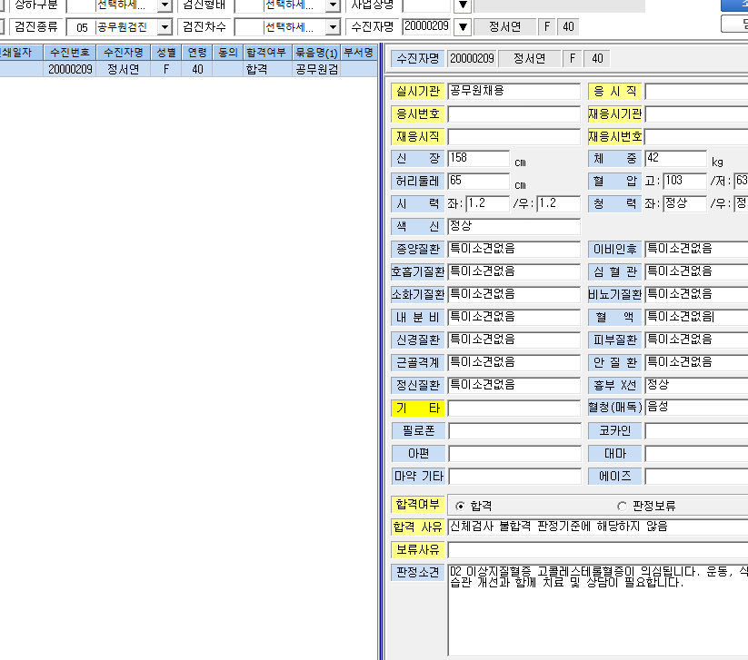Screen dimensions: 748x660
Task: Sort by the 합격여부 column header
Action: tap(266, 53)
